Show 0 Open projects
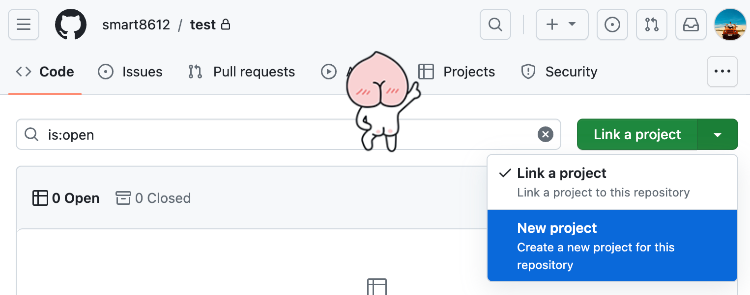This screenshot has height=295, width=750. coord(66,198)
